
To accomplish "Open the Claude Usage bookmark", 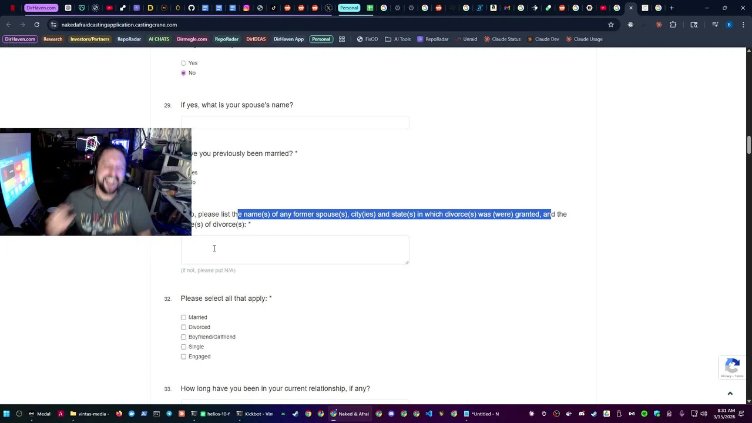I will click(585, 39).
